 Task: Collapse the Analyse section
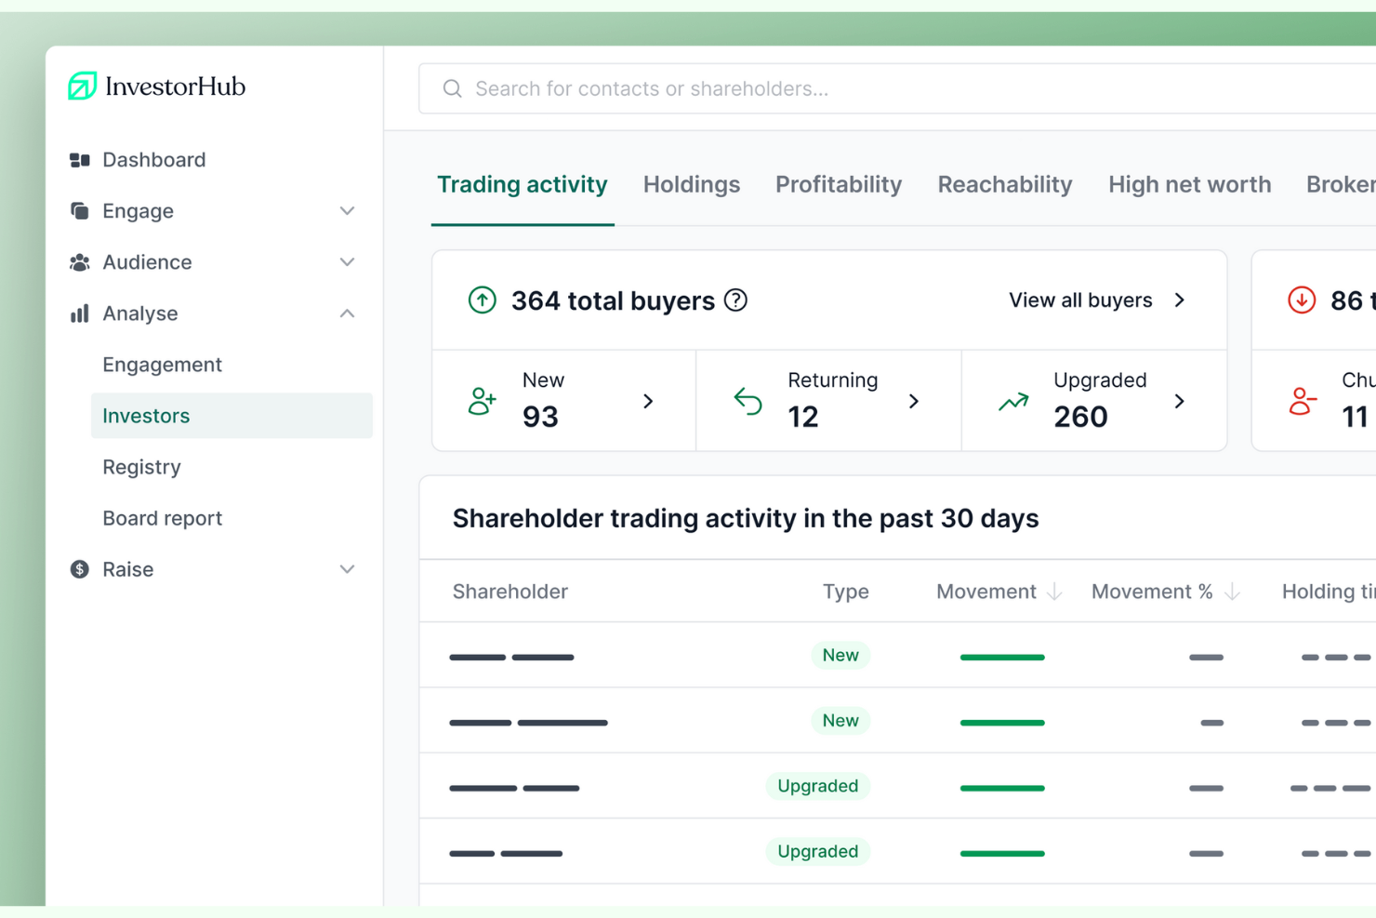347,313
